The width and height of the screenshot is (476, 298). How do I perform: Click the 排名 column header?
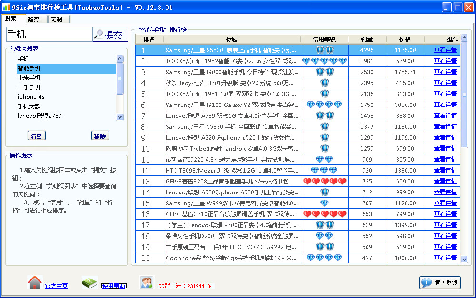click(149, 39)
